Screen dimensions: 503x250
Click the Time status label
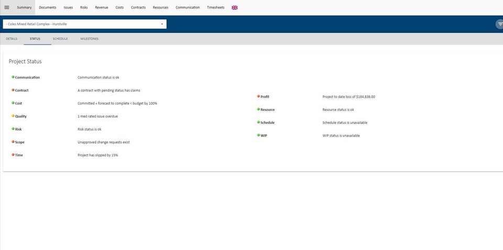(x=19, y=155)
